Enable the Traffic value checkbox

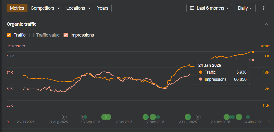32,35
